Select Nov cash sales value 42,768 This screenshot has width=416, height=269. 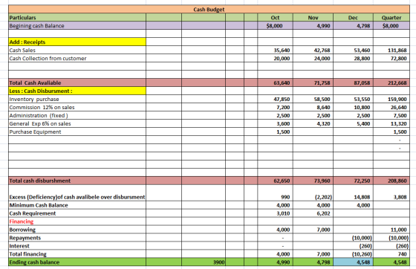tap(313, 50)
